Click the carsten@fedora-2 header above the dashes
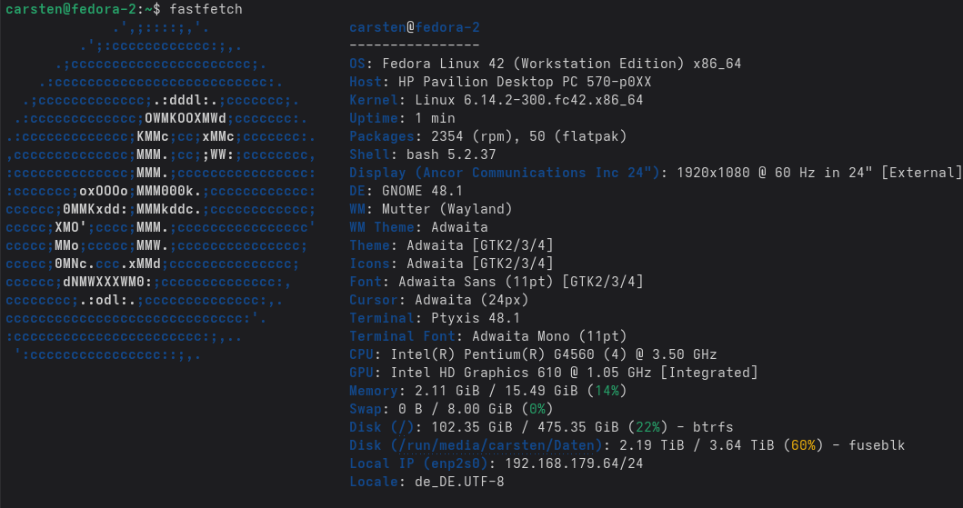 [414, 27]
